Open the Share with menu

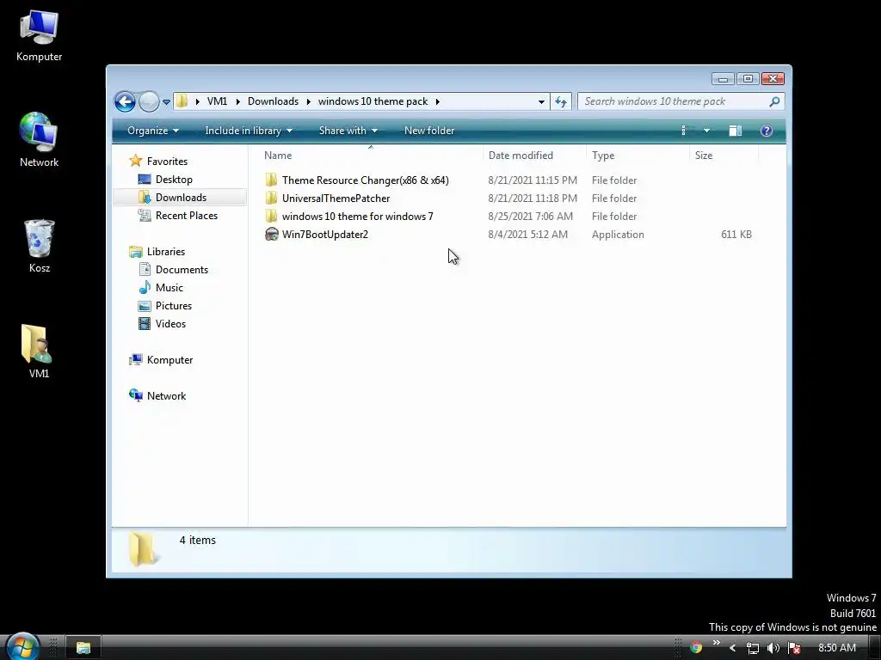(x=348, y=131)
